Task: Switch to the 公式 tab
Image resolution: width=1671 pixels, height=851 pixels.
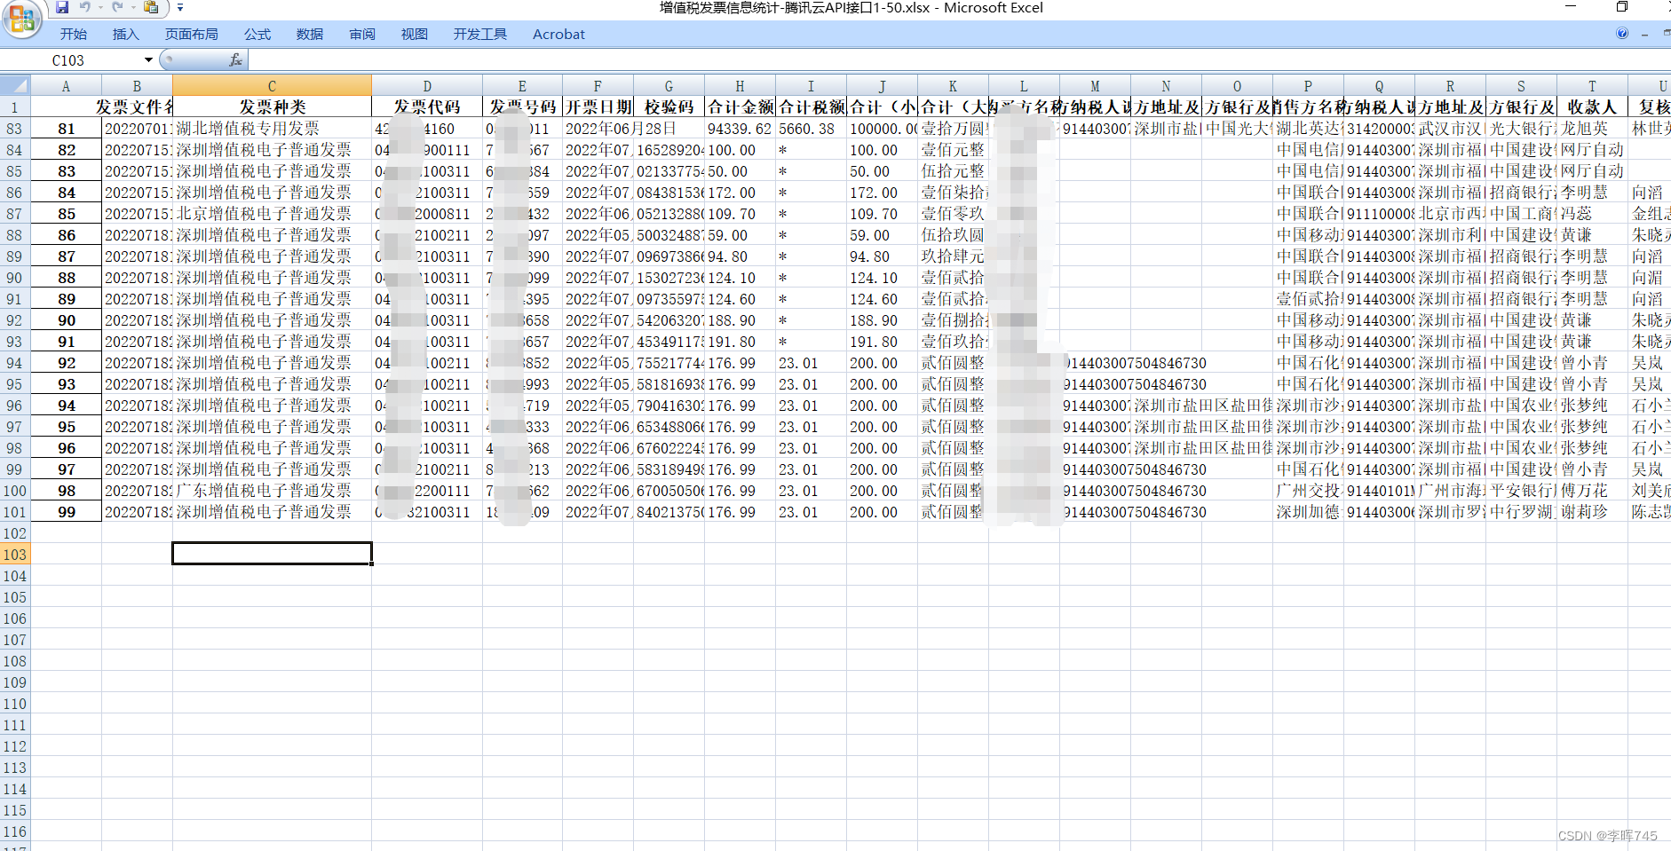Action: point(257,35)
